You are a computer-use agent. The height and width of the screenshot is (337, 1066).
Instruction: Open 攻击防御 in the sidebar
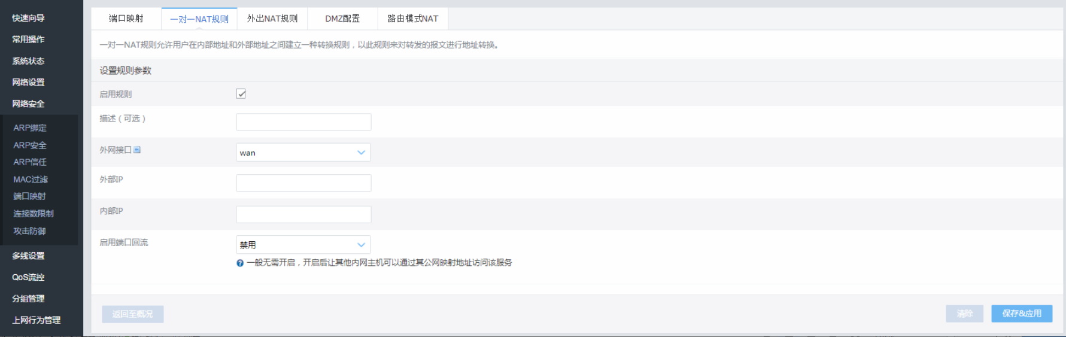30,231
